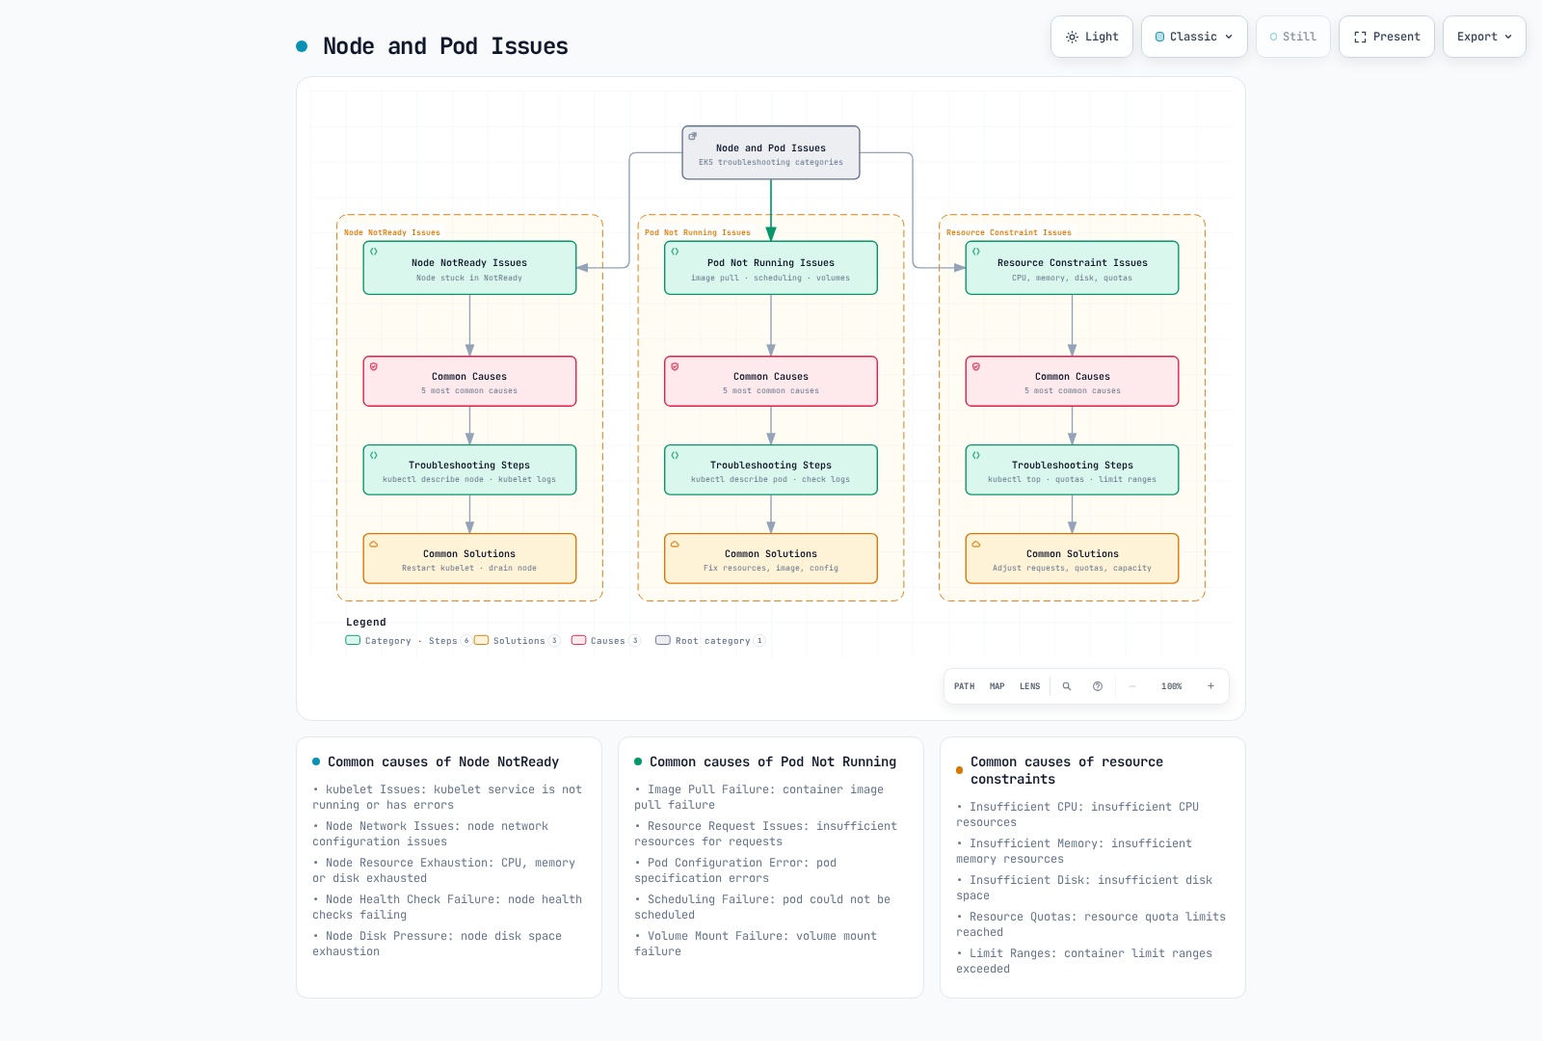Switch to MAP mode

(997, 686)
